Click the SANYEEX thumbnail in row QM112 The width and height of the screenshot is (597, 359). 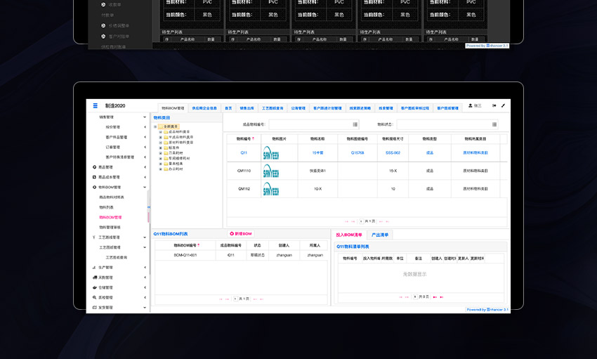pos(270,189)
